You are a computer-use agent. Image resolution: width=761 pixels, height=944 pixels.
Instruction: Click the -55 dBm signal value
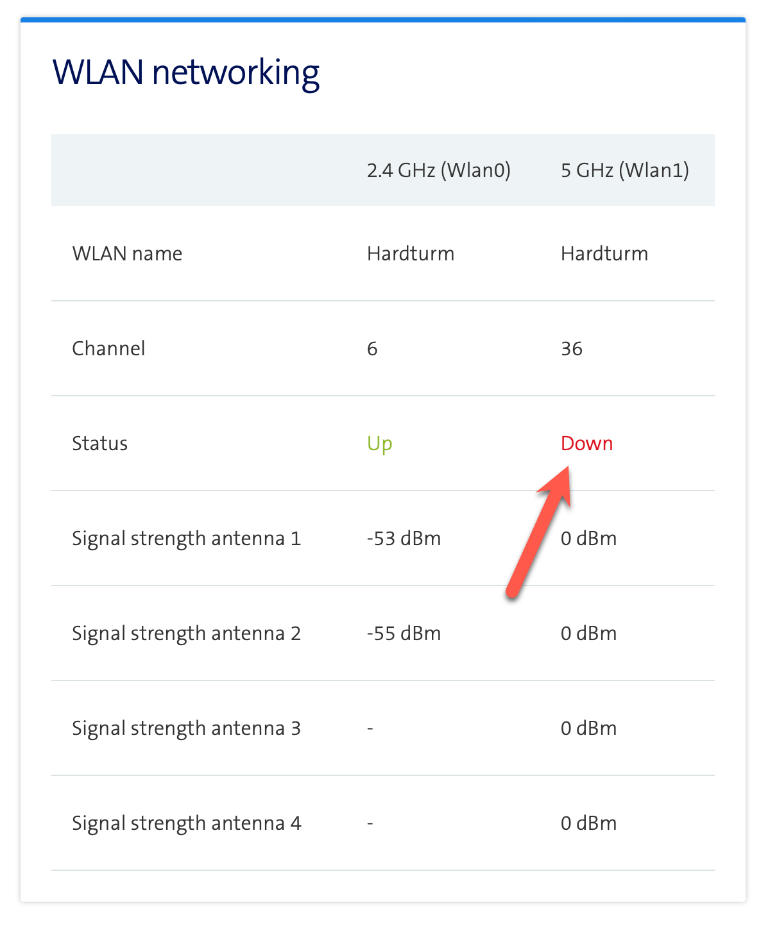click(404, 633)
